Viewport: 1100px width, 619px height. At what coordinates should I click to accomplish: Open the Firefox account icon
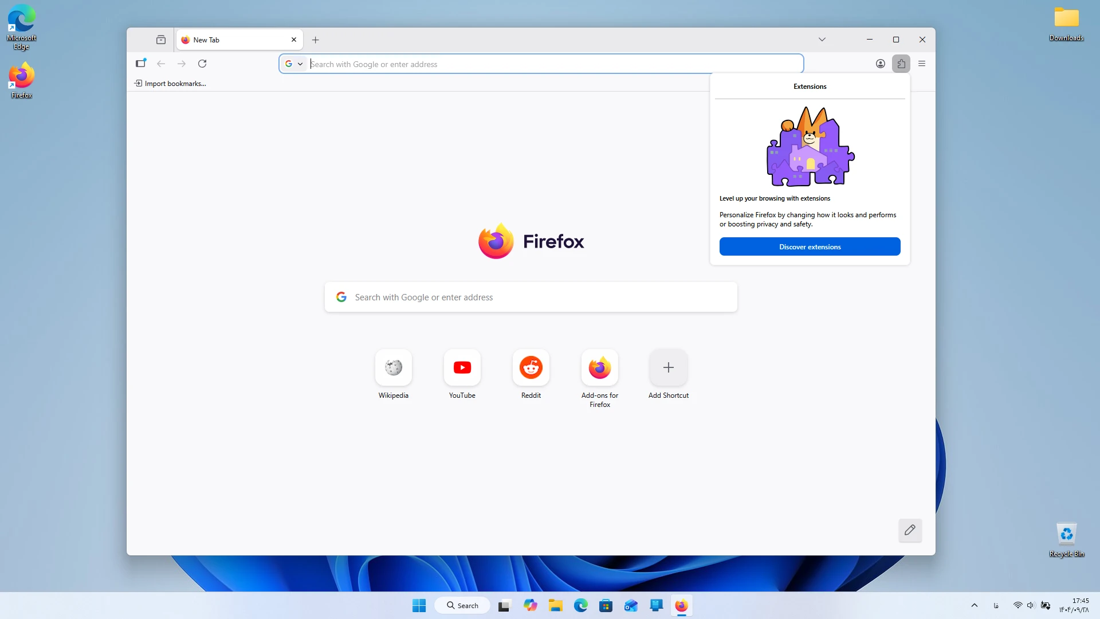tap(881, 64)
